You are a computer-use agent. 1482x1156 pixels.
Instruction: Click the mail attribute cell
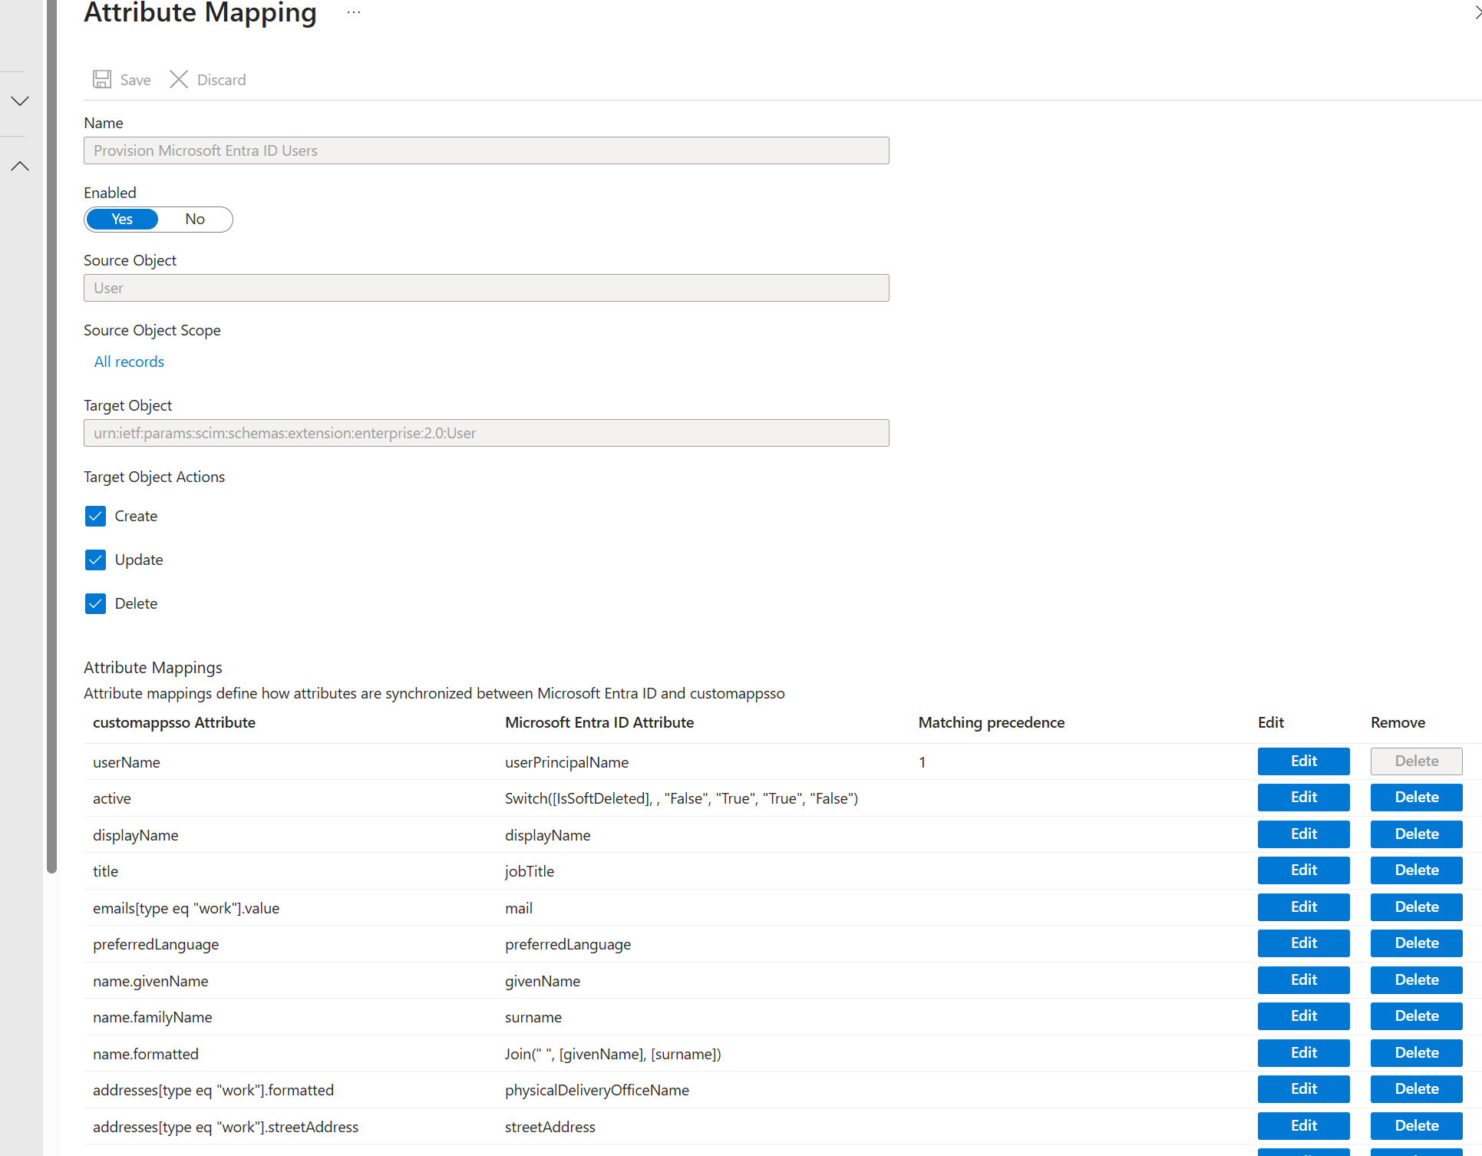519,908
